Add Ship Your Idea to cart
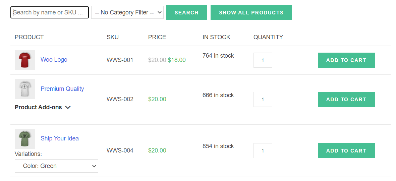396x181 pixels. (346, 151)
